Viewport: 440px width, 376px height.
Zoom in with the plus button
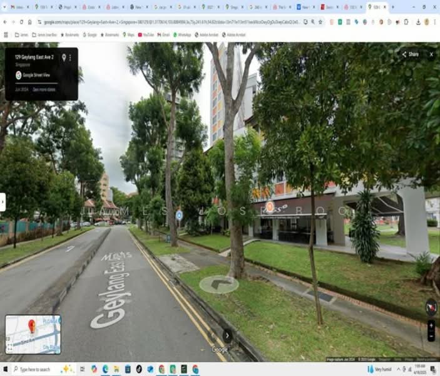(x=431, y=326)
